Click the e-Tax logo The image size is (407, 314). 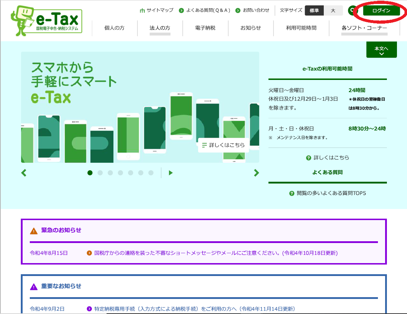tap(47, 21)
